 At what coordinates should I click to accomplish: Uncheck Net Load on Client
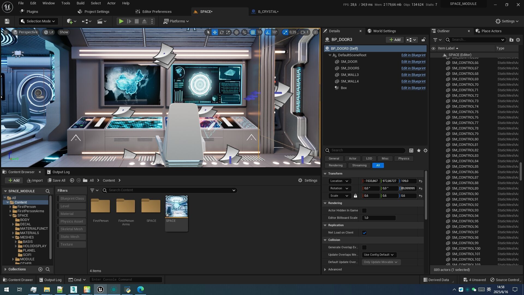364,233
